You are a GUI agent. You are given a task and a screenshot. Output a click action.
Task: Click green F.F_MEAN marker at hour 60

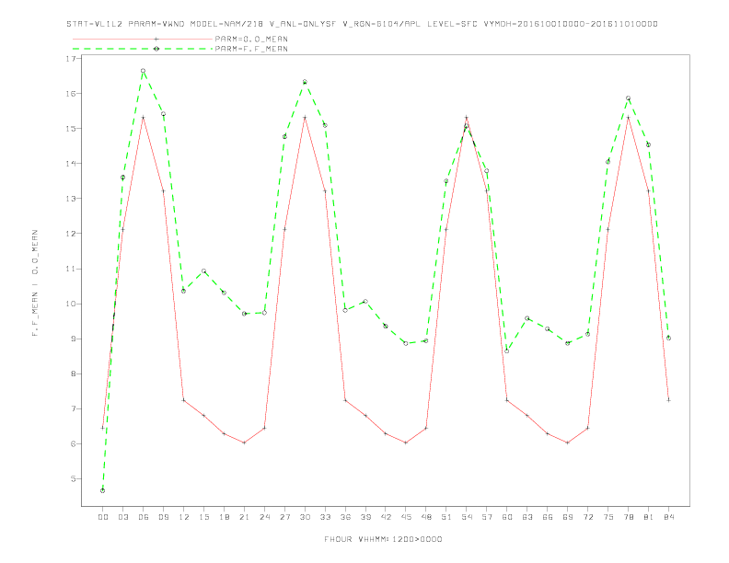point(507,351)
